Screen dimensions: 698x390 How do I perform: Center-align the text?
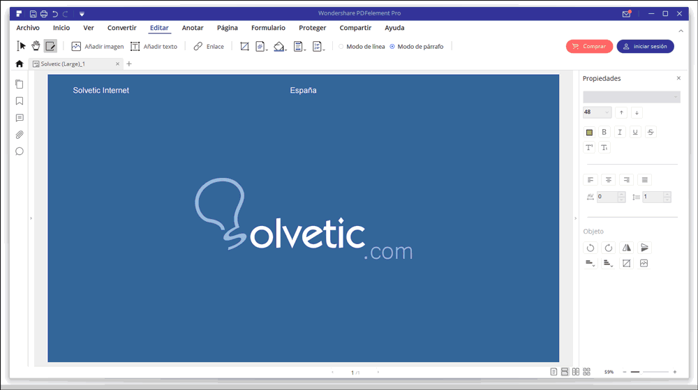(609, 180)
